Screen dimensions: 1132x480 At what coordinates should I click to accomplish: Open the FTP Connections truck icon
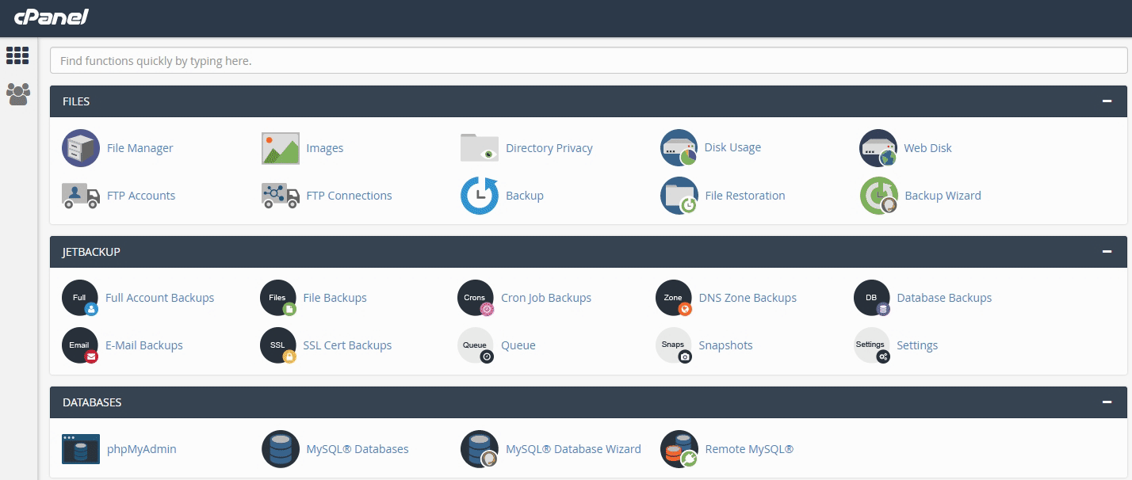[x=281, y=196]
